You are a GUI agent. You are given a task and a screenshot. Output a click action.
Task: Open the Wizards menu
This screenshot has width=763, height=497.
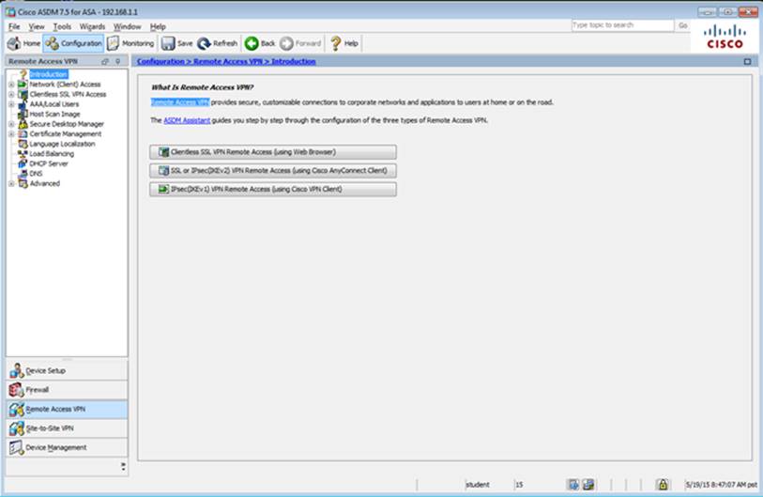click(x=92, y=26)
